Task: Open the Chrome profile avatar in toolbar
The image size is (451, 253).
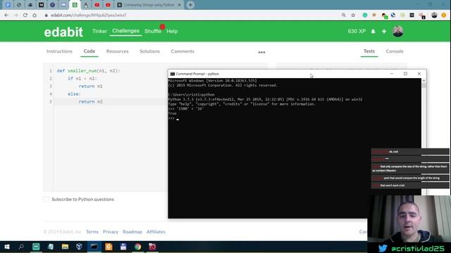Action: click(x=434, y=15)
